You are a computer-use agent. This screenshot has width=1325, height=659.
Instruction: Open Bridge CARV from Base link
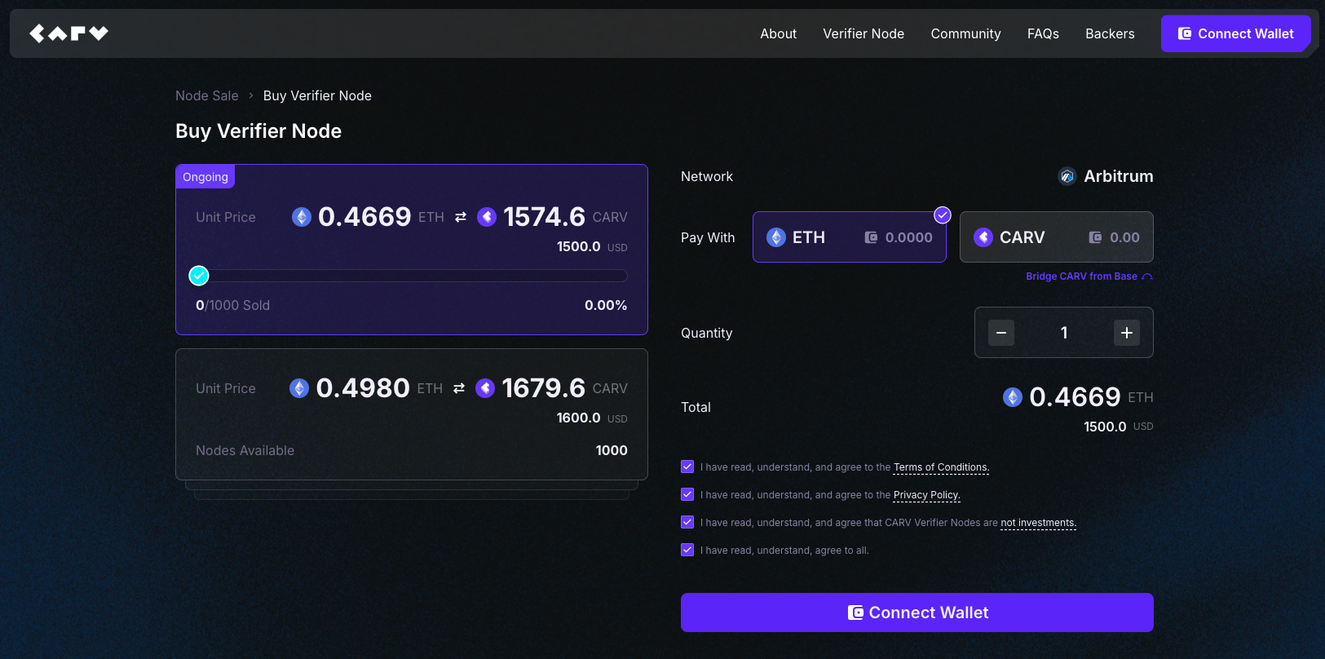pos(1089,276)
